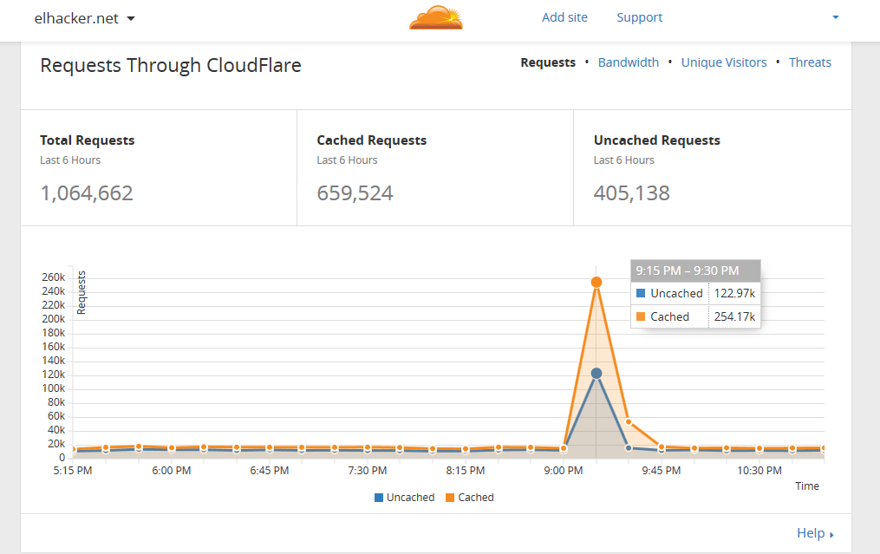Switch to the Threats tab

pyautogui.click(x=810, y=62)
